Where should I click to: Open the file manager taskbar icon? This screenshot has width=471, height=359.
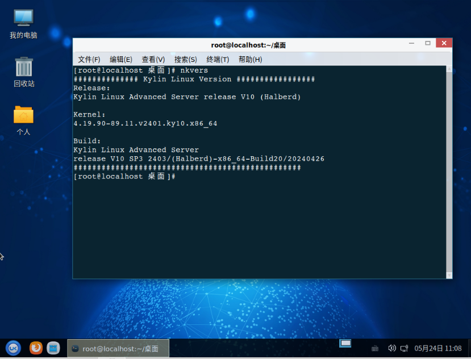(53, 348)
